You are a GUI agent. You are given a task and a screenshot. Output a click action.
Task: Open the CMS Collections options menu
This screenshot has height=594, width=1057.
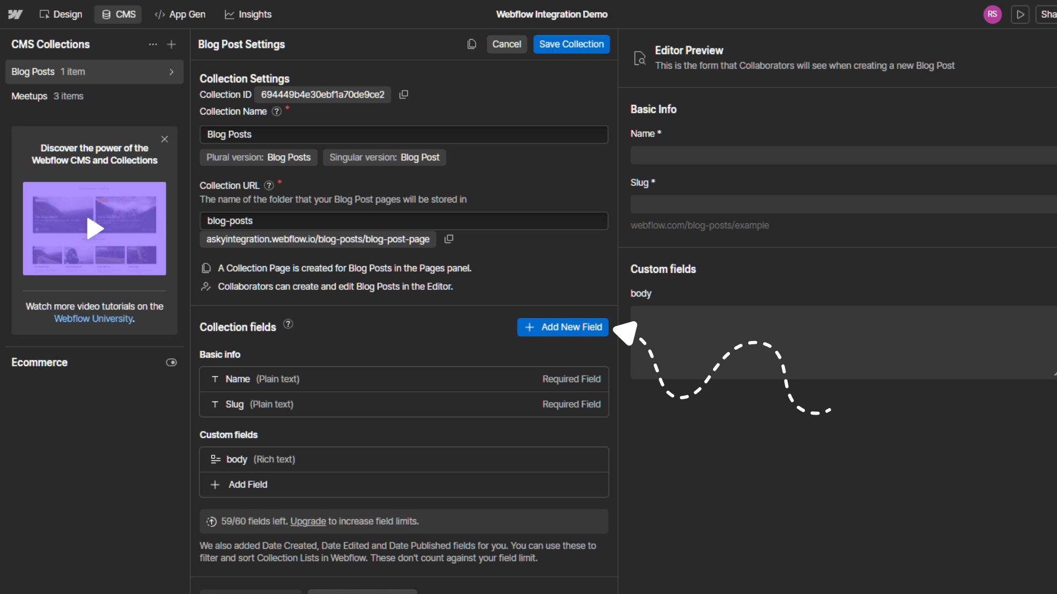(x=152, y=44)
